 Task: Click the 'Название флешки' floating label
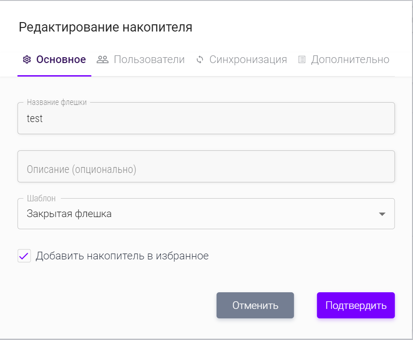point(57,102)
